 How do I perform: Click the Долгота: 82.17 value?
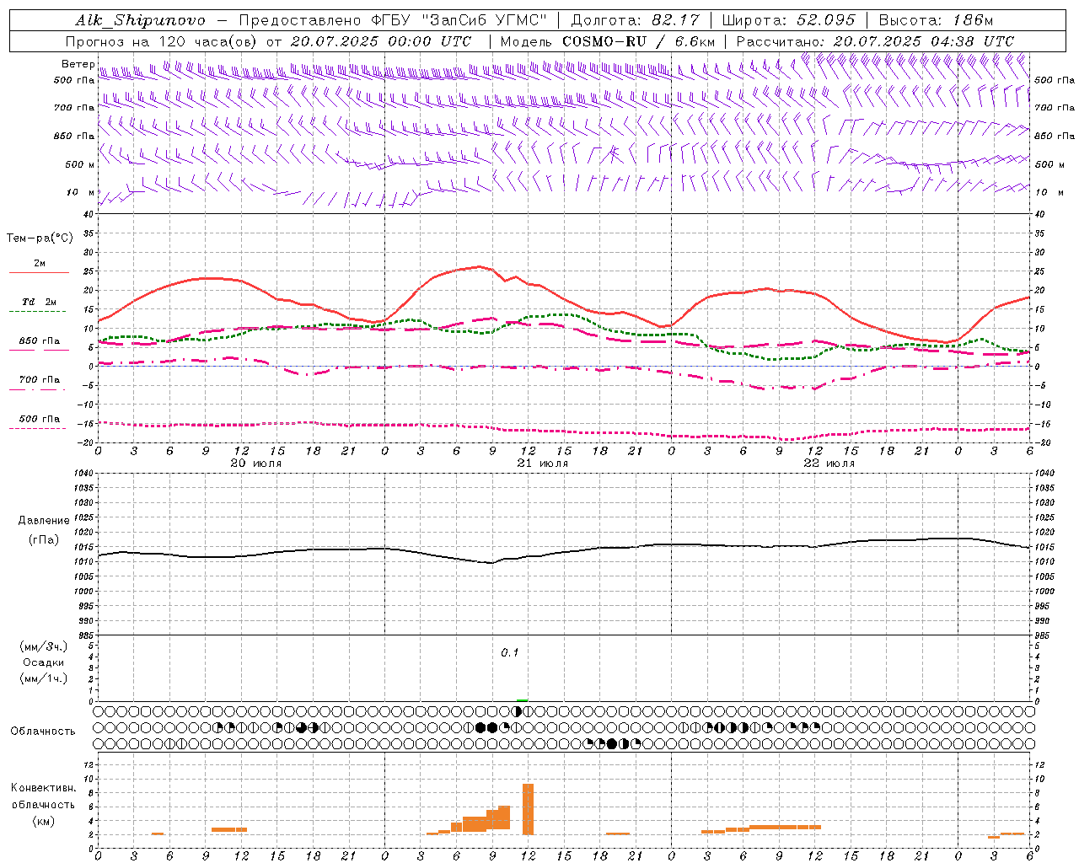click(x=635, y=20)
